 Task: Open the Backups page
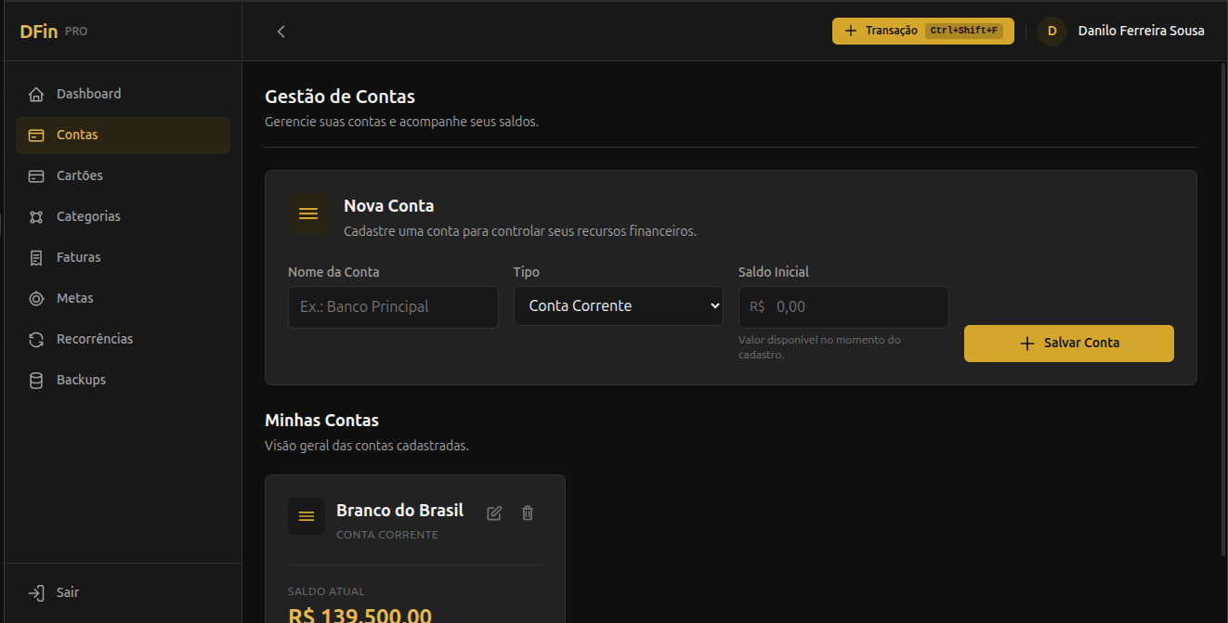point(123,380)
